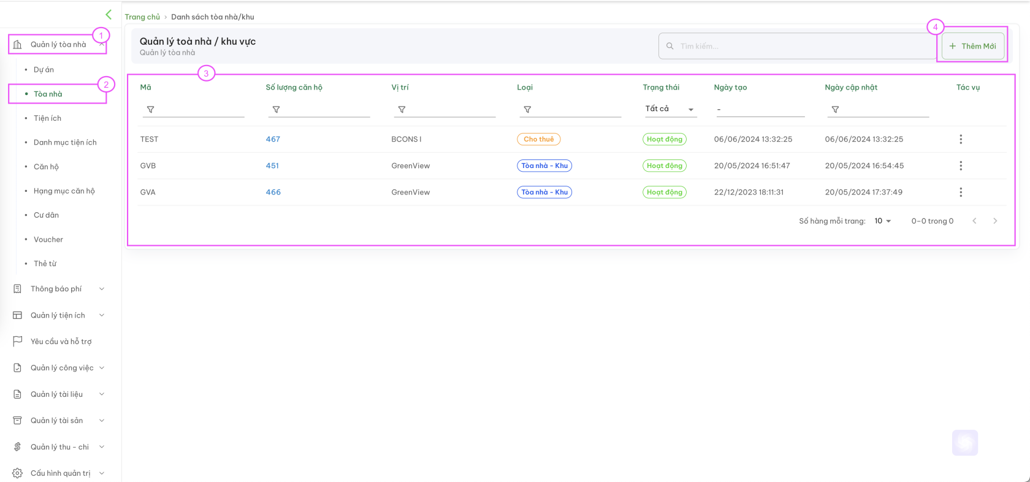Open the floating chat widget button
Image resolution: width=1030 pixels, height=482 pixels.
tap(965, 443)
